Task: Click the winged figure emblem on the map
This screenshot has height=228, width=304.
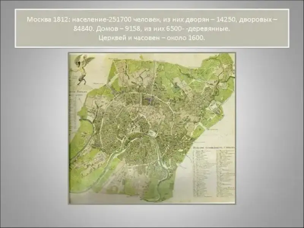Action: coord(81,68)
